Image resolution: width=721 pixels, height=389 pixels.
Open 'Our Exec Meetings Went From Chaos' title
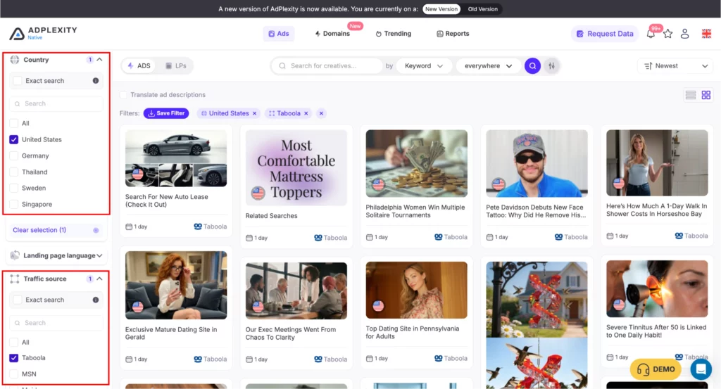click(x=291, y=333)
